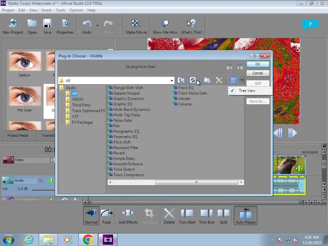328x246 pixels.
Task: Click the Plug-In Chooser help question button
Action: (254, 56)
